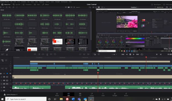Select the HSL thumbnail clip
172x101 pixels.
click(19, 49)
